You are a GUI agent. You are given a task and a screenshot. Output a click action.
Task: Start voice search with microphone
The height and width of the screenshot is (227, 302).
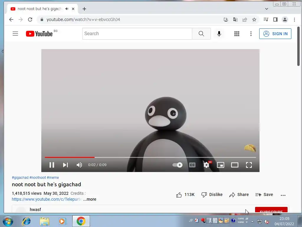[x=219, y=34]
